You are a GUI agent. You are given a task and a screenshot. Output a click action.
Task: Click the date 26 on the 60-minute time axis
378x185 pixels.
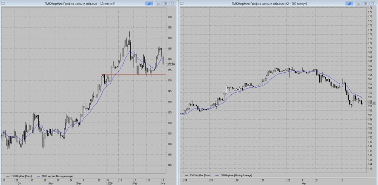[x=237, y=180]
